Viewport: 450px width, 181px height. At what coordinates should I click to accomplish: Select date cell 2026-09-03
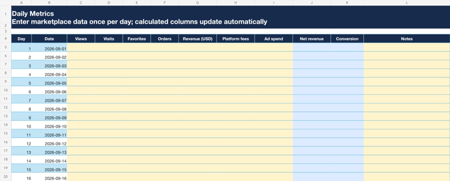49,65
